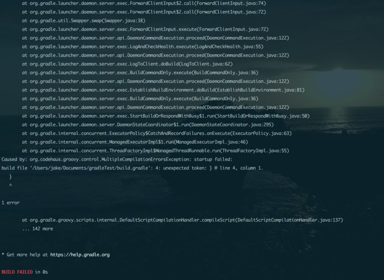Select the LogAndCheckHealth.execute stack trace line
The height and width of the screenshot is (280, 384).
pos(143,46)
